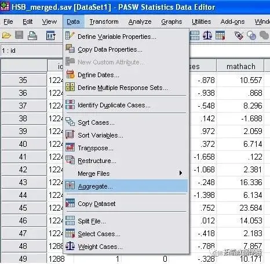Click the Save diskette toolbar icon
Viewport: 270px width, 264px height.
pyautogui.click(x=19, y=35)
